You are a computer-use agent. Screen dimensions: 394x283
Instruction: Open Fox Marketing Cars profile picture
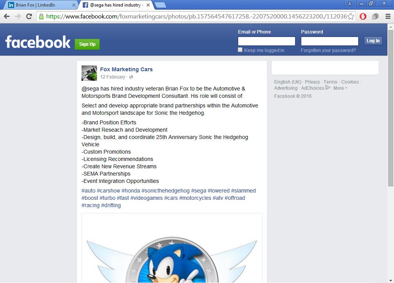[x=89, y=73]
